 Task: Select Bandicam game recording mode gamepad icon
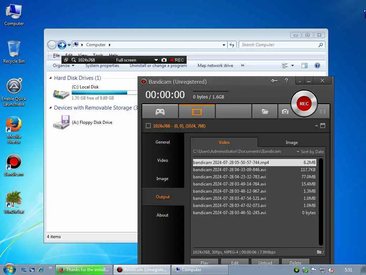[x=160, y=112]
